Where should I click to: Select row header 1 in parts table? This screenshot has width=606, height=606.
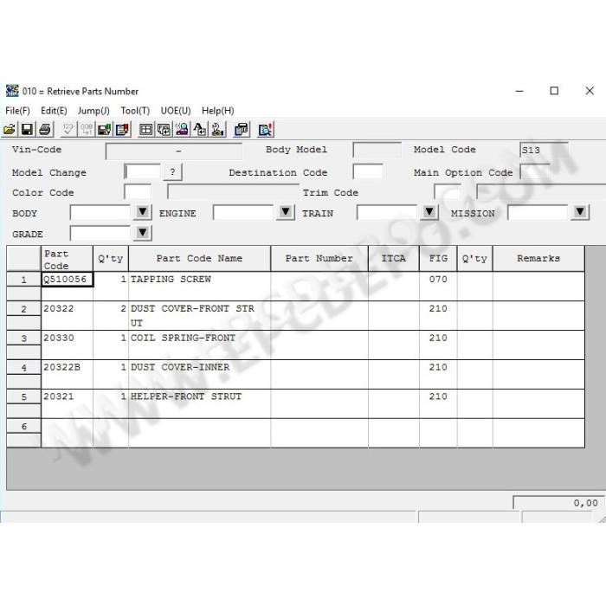click(23, 280)
